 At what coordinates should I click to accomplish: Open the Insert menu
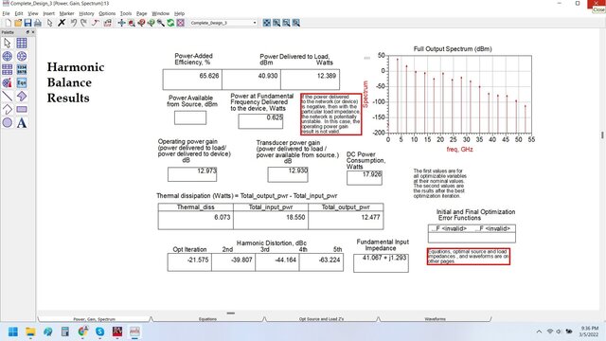pyautogui.click(x=48, y=13)
